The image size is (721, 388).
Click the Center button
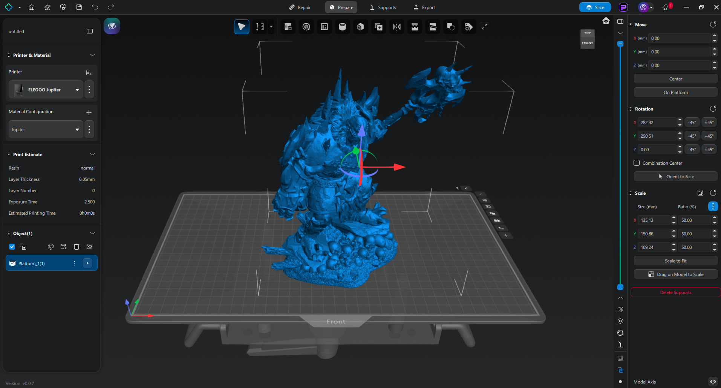[675, 79]
